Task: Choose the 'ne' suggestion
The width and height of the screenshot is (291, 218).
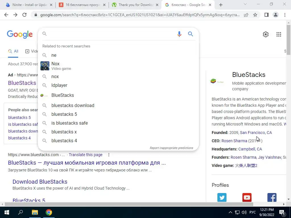Action: [x=118, y=55]
